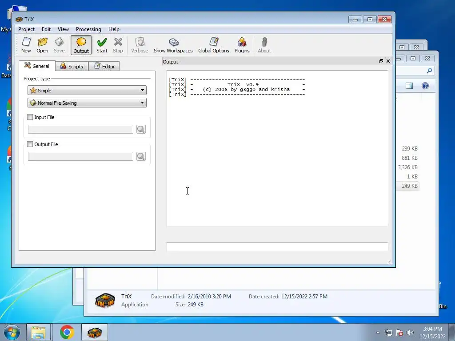Click the Stop toolbar icon
Viewport: 455px width, 341px height.
(x=118, y=45)
